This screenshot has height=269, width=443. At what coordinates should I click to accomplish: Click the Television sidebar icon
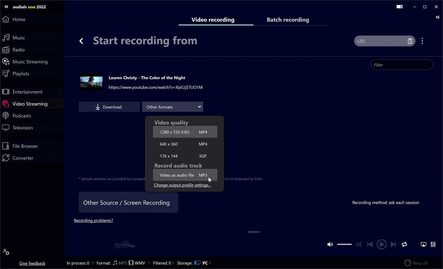click(x=6, y=128)
